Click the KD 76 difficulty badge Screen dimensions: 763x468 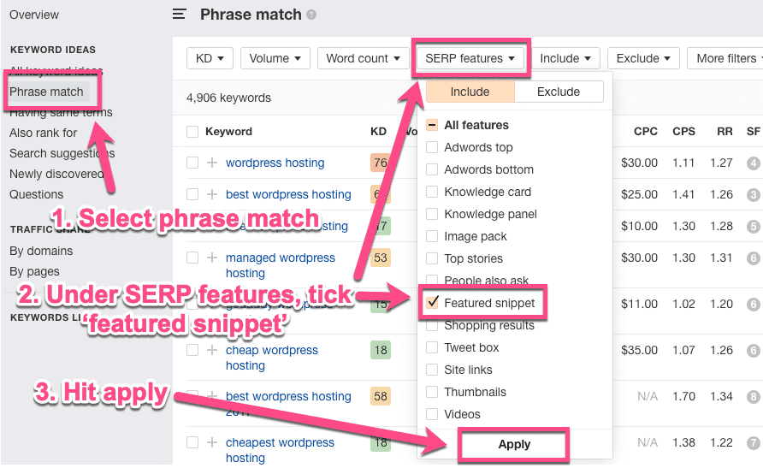point(379,163)
